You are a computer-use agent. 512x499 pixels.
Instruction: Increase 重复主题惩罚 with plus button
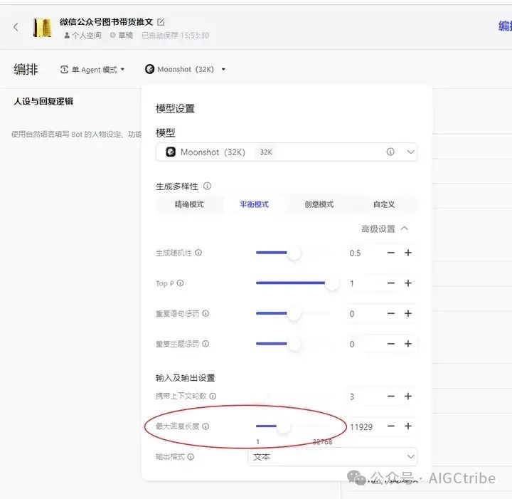click(x=408, y=344)
